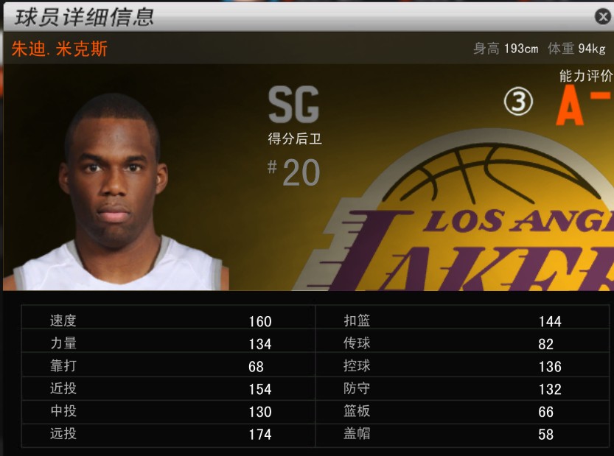The image size is (614, 456).
Task: Select the 控球 stat label
Action: [x=357, y=365]
